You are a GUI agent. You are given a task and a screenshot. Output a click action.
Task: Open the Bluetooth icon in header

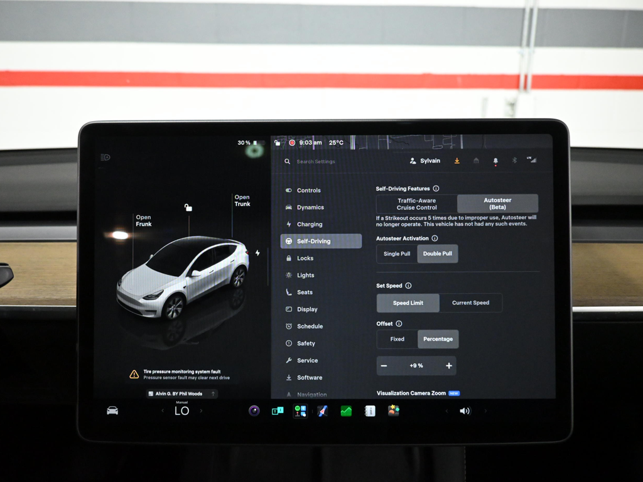point(514,160)
